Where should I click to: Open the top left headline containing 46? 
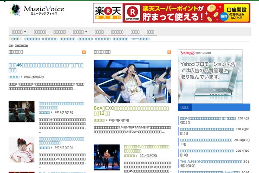(x=46, y=67)
